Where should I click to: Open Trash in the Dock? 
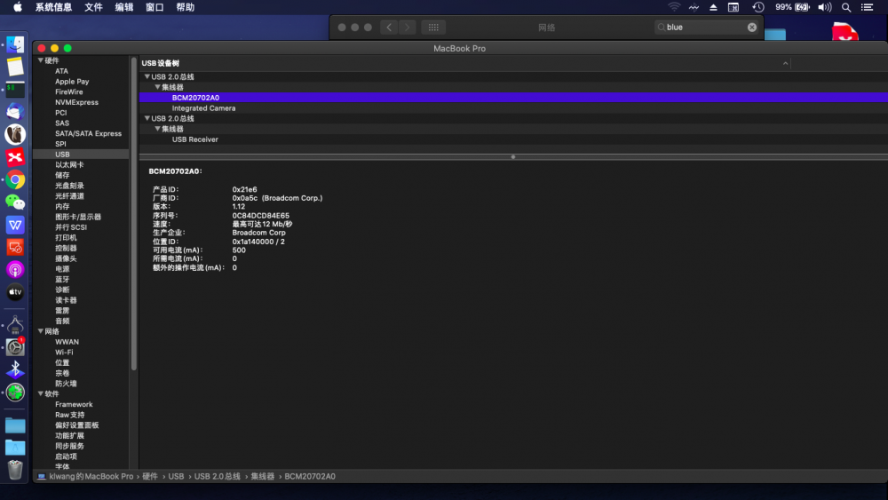(x=15, y=470)
